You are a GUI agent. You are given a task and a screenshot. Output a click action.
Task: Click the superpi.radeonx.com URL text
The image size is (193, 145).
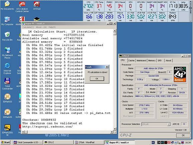point(47,127)
